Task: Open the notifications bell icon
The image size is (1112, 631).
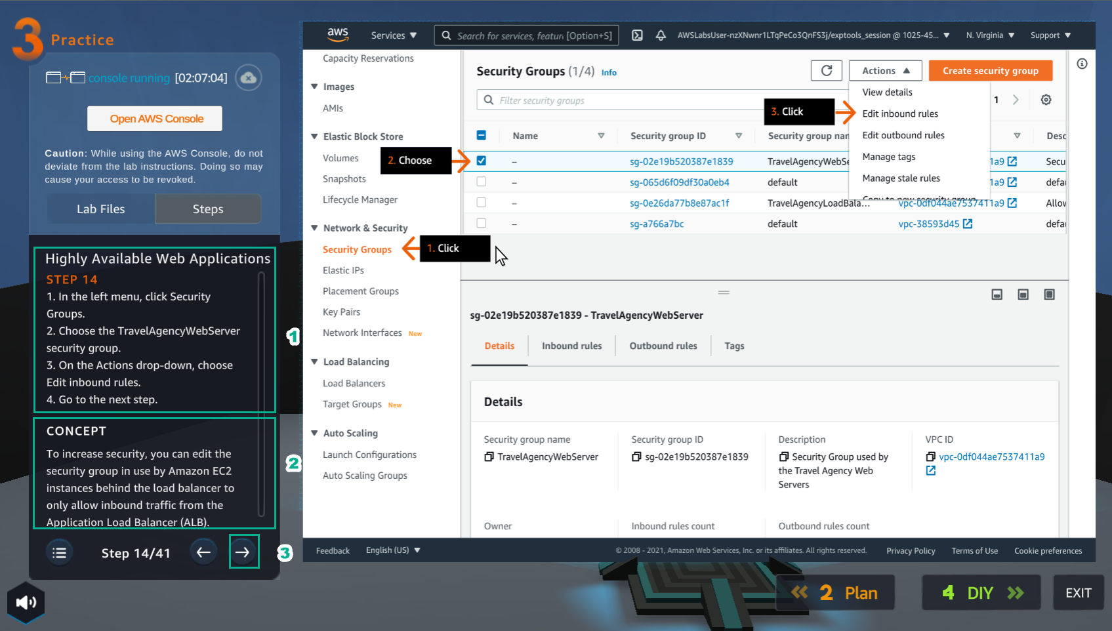Action: point(661,35)
